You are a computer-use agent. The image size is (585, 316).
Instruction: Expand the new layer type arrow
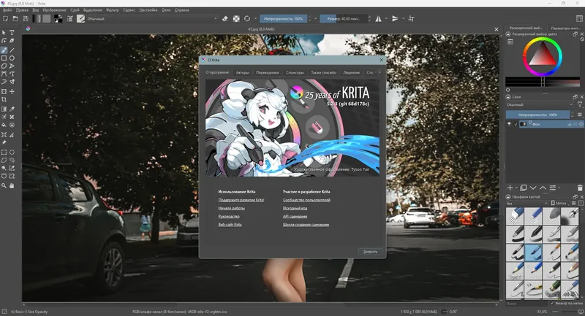point(516,188)
